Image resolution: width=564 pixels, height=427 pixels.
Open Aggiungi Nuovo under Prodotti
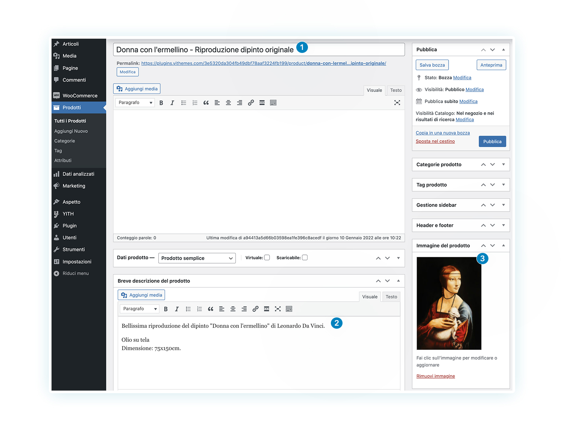pos(71,131)
